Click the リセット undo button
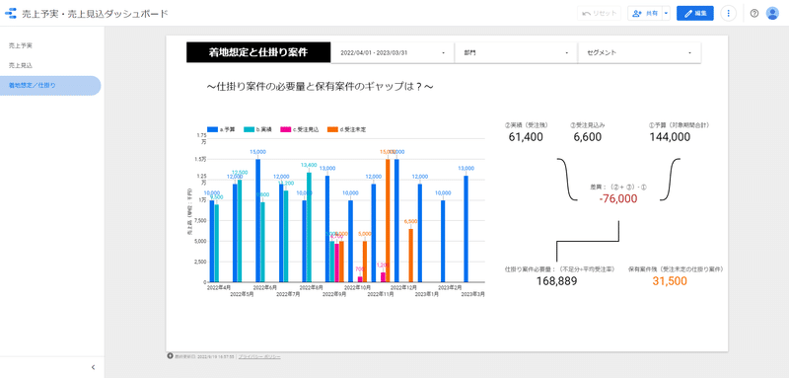Image resolution: width=789 pixels, height=378 pixels. (x=599, y=14)
